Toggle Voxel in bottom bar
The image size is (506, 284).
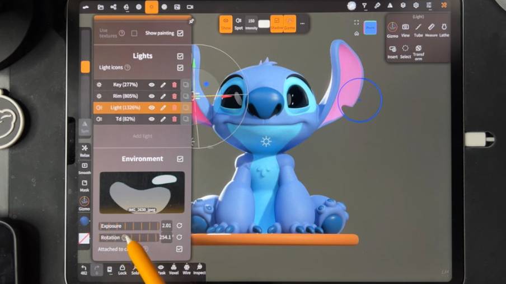pos(174,270)
